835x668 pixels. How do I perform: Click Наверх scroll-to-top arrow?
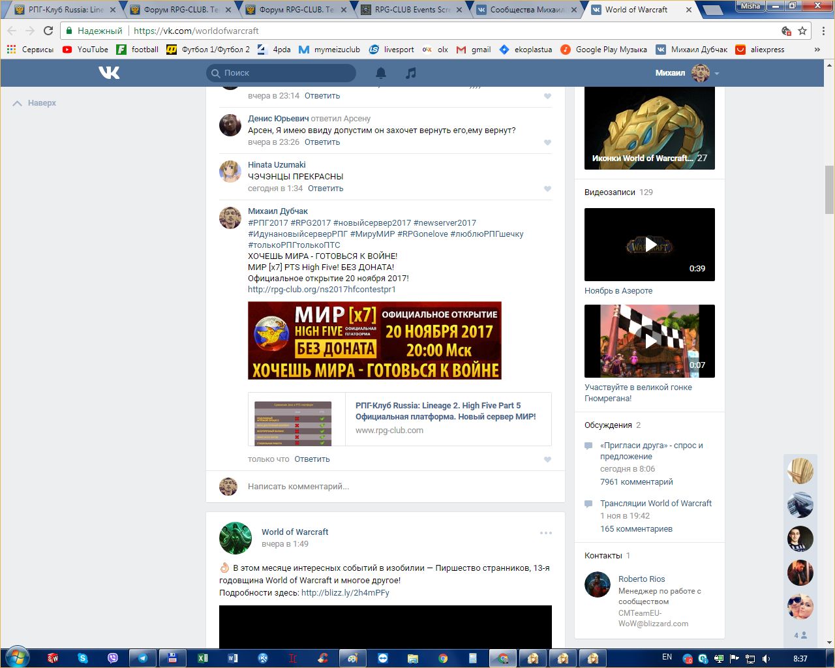pos(35,103)
